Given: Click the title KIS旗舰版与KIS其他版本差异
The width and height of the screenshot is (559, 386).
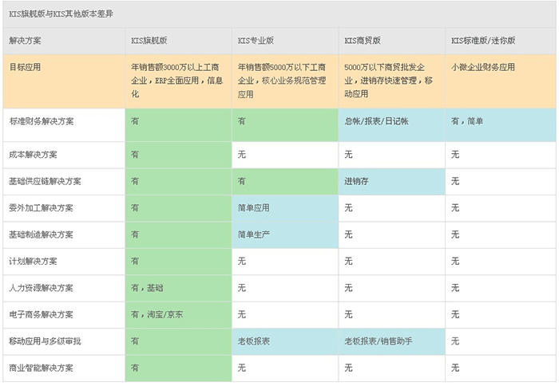Looking at the screenshot, I should click(x=61, y=14).
